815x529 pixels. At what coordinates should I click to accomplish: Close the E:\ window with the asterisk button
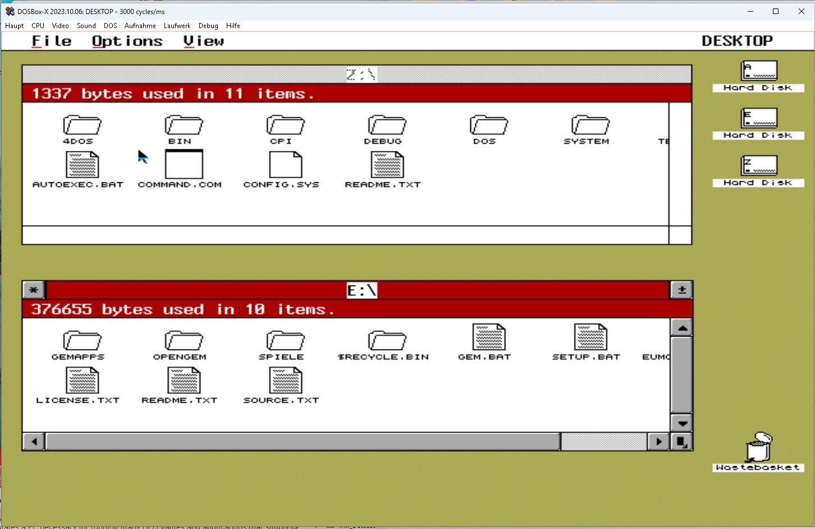34,290
